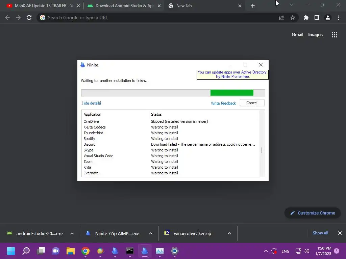Click Hide details in Ninite

click(x=91, y=103)
